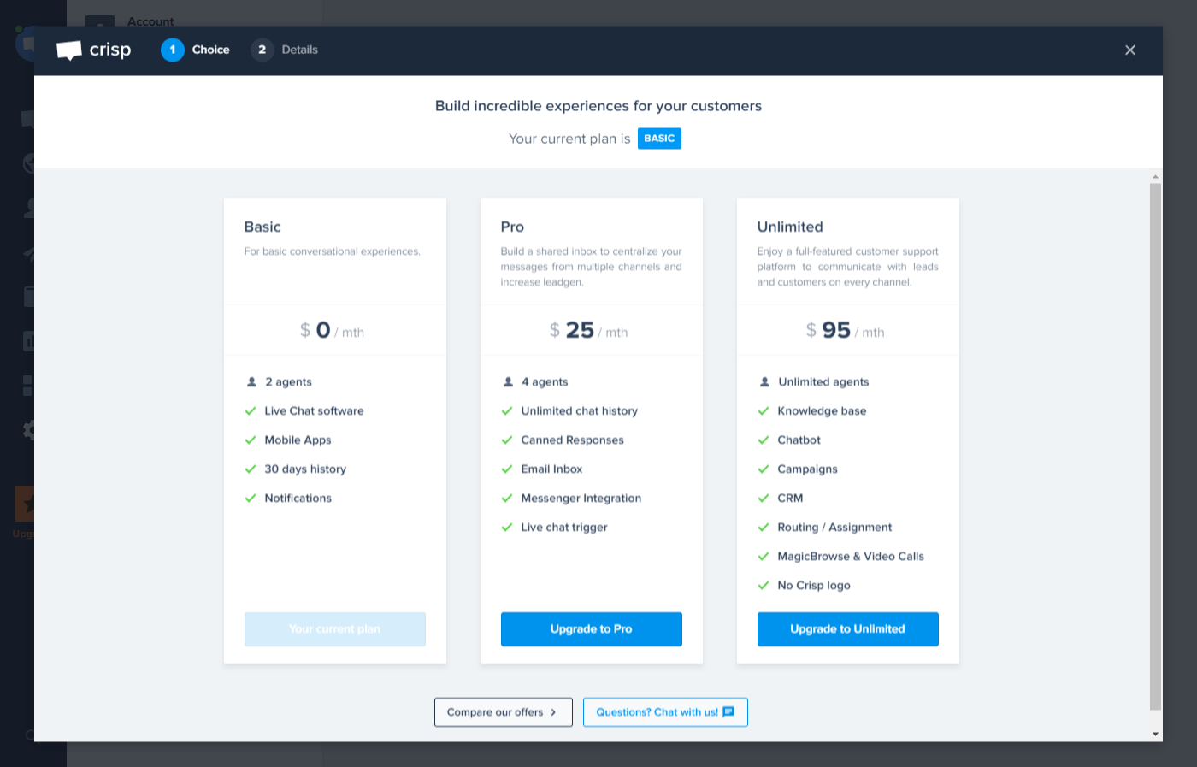Click the vertical scrollbar thumb
The width and height of the screenshot is (1197, 767).
pos(1155,446)
